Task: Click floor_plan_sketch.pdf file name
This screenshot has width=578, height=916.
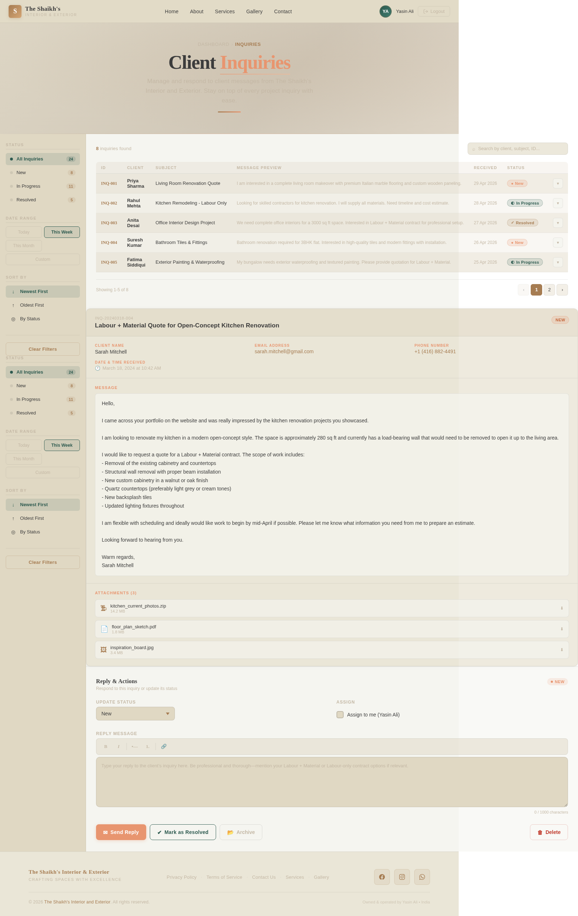Action: coord(134,627)
